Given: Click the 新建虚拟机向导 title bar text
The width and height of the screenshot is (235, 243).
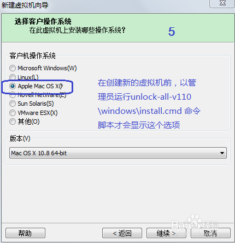Looking at the screenshot, I should [x=25, y=5].
